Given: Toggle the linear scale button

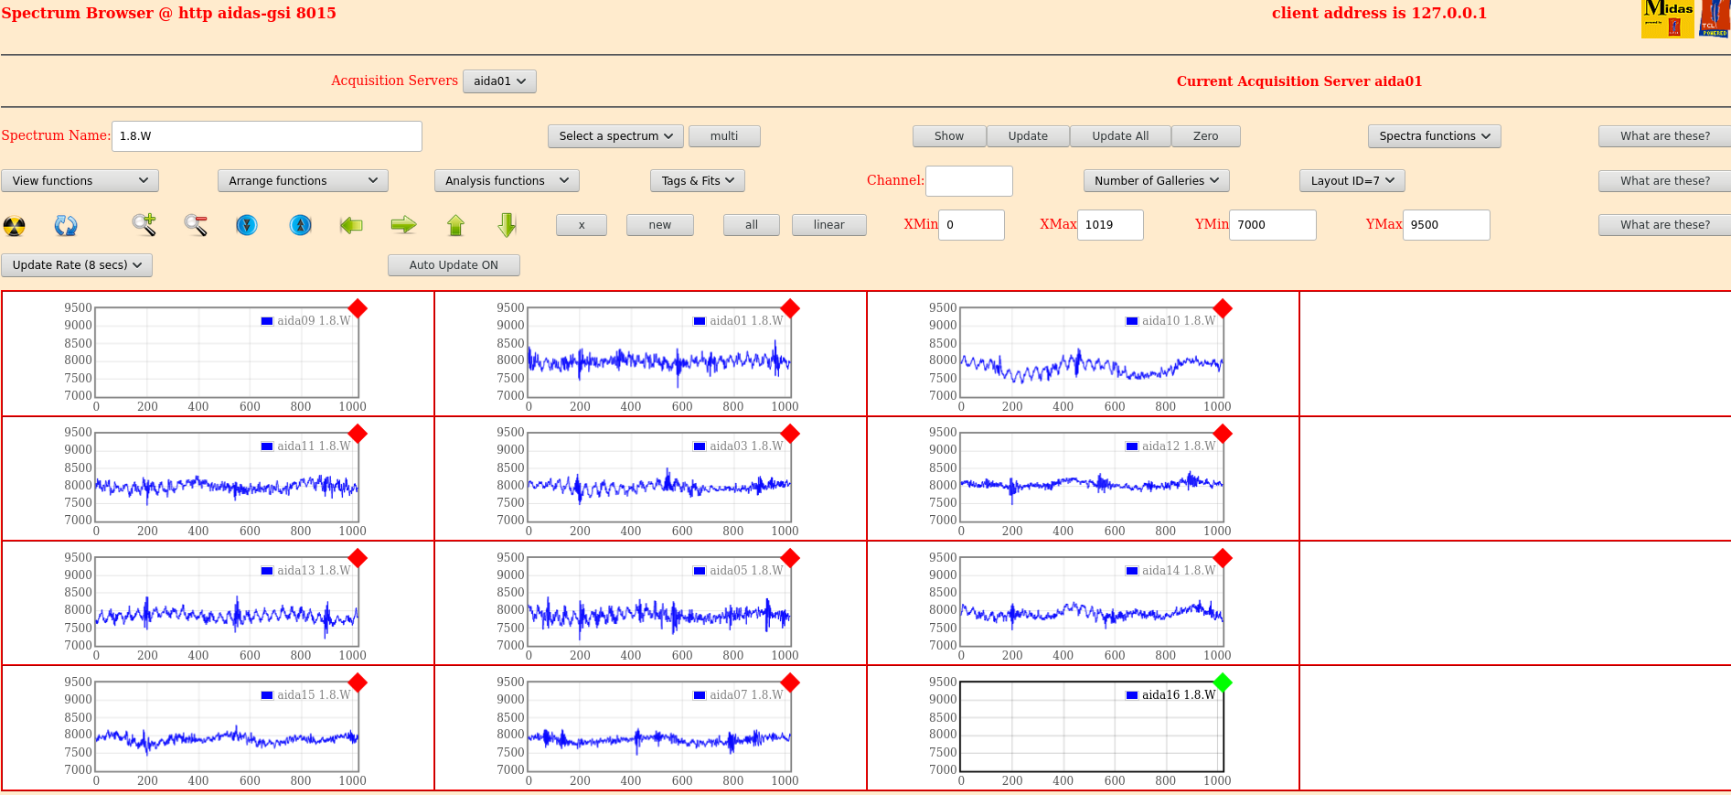Looking at the screenshot, I should tap(828, 225).
